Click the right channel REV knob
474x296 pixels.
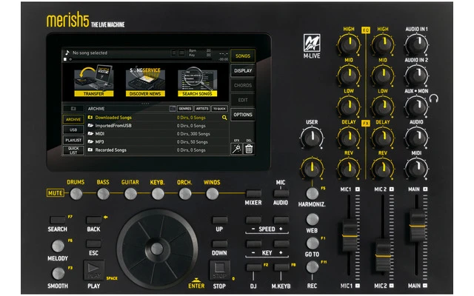click(383, 169)
